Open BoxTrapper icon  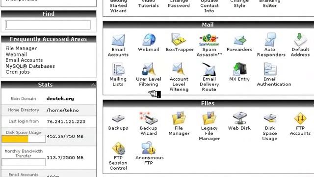click(x=179, y=39)
